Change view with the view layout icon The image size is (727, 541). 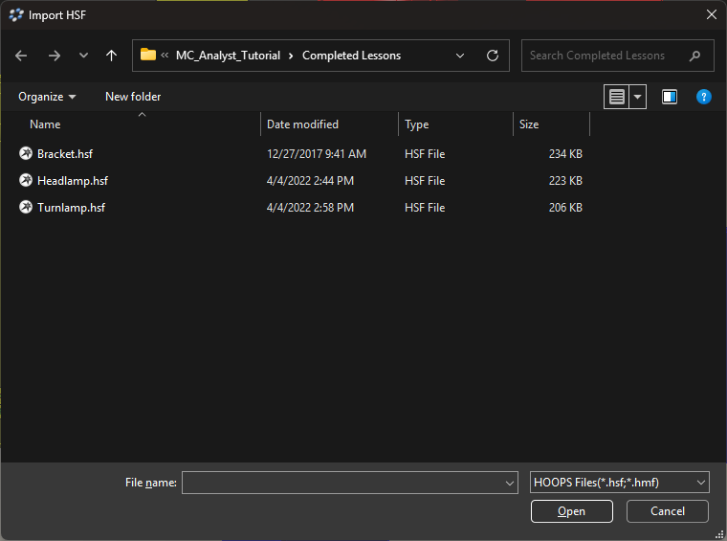pos(617,97)
